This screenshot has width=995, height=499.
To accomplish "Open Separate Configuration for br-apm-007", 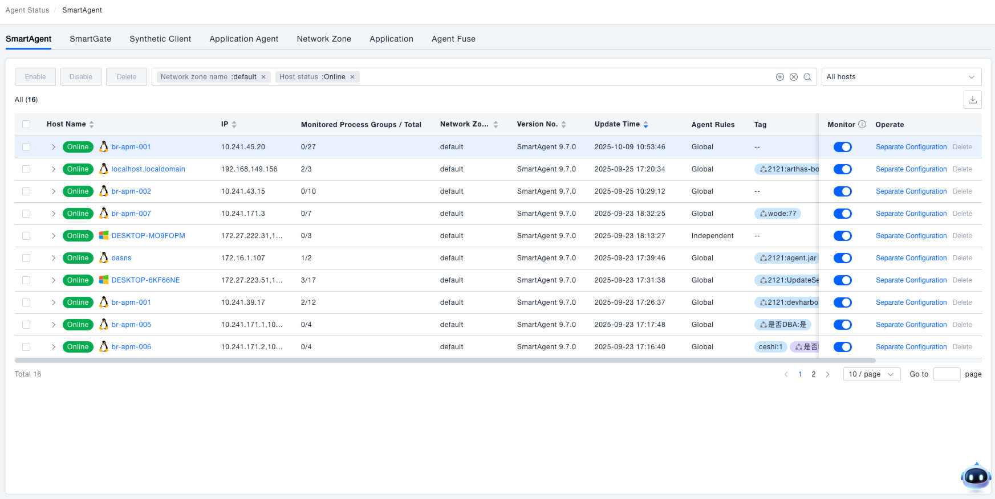I will tap(911, 214).
